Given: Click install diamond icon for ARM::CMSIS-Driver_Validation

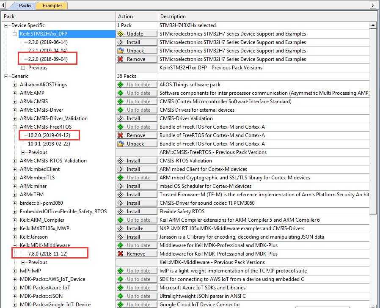Looking at the screenshot, I should [x=121, y=118].
